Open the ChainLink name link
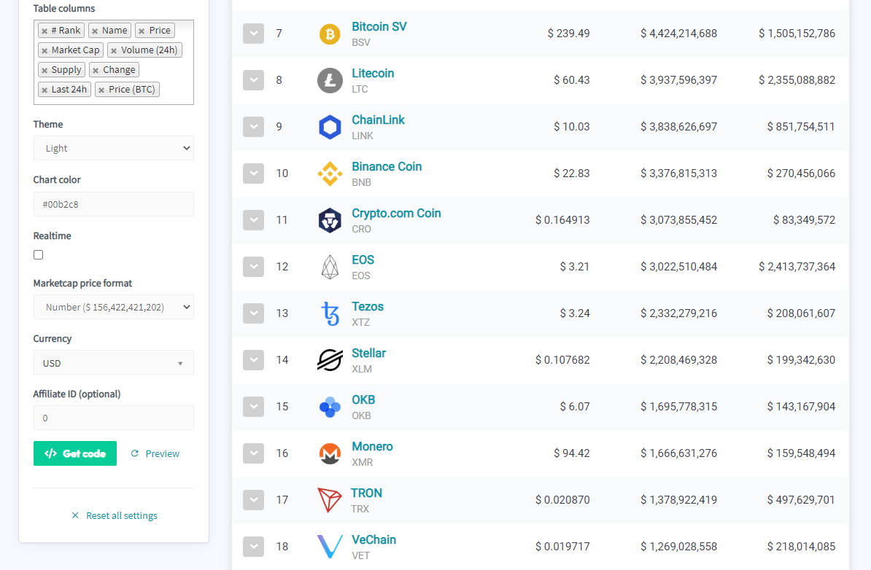Viewport: 871px width, 570px height. [379, 120]
